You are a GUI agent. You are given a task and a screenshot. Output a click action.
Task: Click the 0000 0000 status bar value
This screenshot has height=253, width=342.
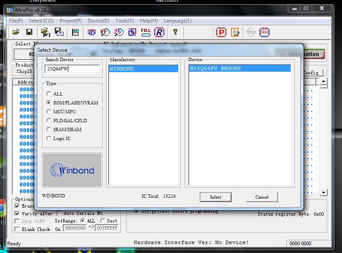(300, 244)
